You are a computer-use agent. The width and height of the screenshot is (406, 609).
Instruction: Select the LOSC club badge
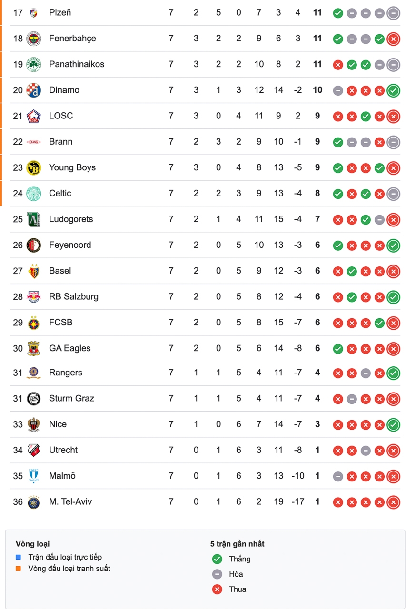[33, 116]
